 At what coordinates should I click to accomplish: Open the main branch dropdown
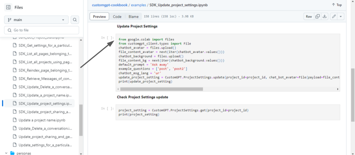tap(36, 20)
